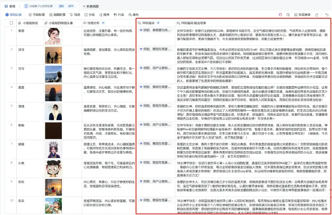Open the search records icon

coord(288,15)
